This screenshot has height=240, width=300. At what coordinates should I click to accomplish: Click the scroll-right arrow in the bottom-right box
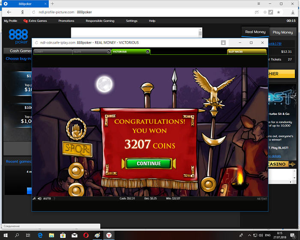point(291,182)
